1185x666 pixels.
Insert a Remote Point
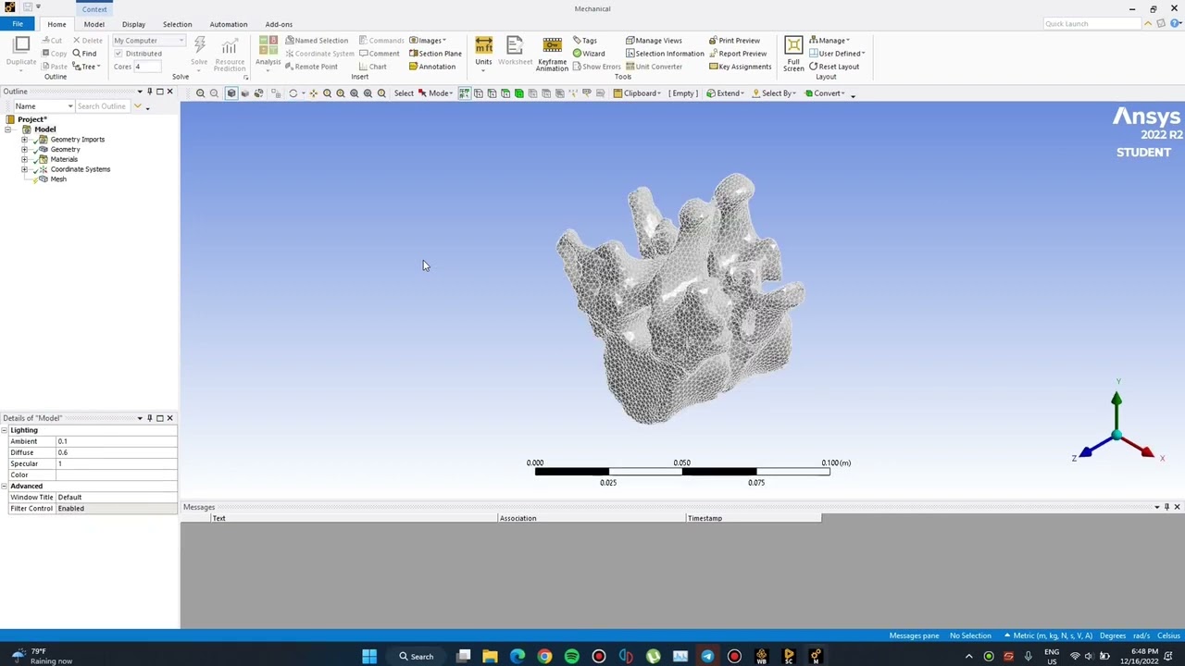point(311,67)
